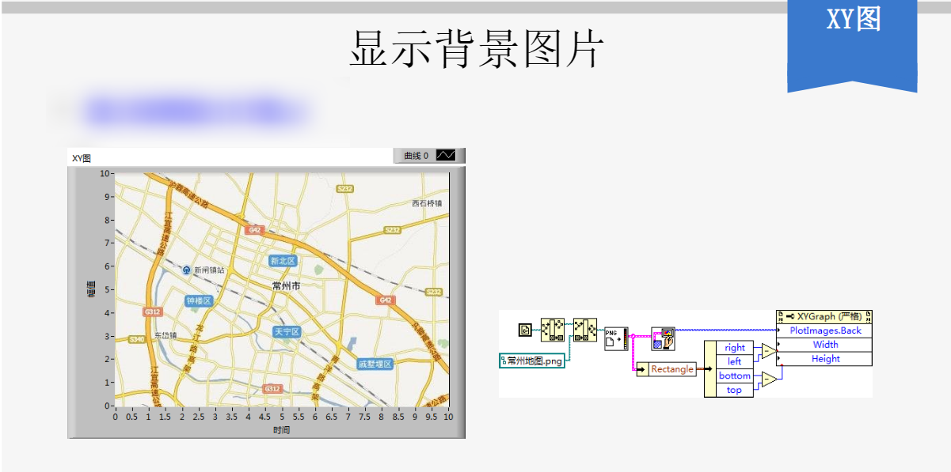This screenshot has height=472, width=951.
Task: Click the Strip Path node
Action: pos(553,330)
